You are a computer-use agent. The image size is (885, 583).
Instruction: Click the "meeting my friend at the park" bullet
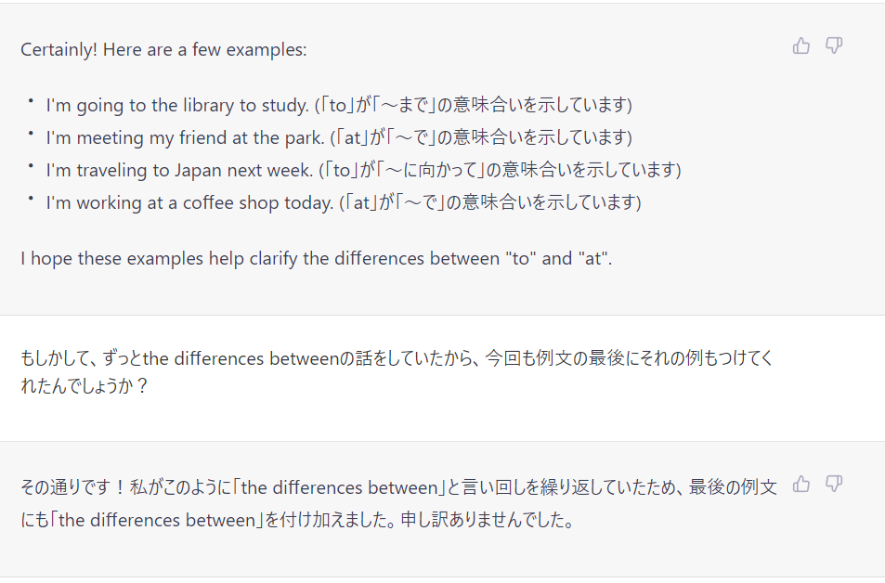(x=339, y=137)
